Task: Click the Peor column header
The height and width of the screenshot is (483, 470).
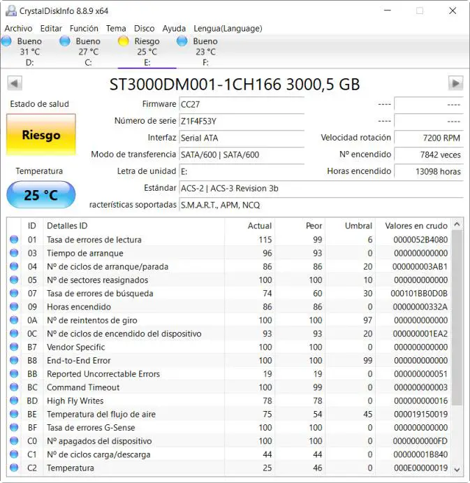Action: coord(300,226)
